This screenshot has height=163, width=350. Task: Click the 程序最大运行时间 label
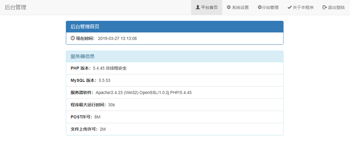coord(88,105)
